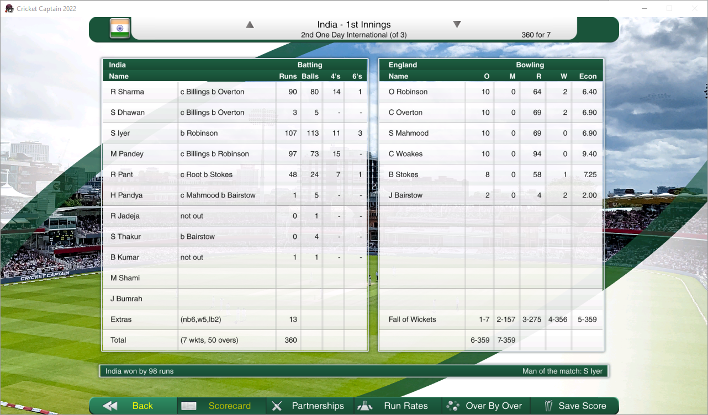Click the Cricket Captain 2022 title bar icon

click(x=9, y=9)
